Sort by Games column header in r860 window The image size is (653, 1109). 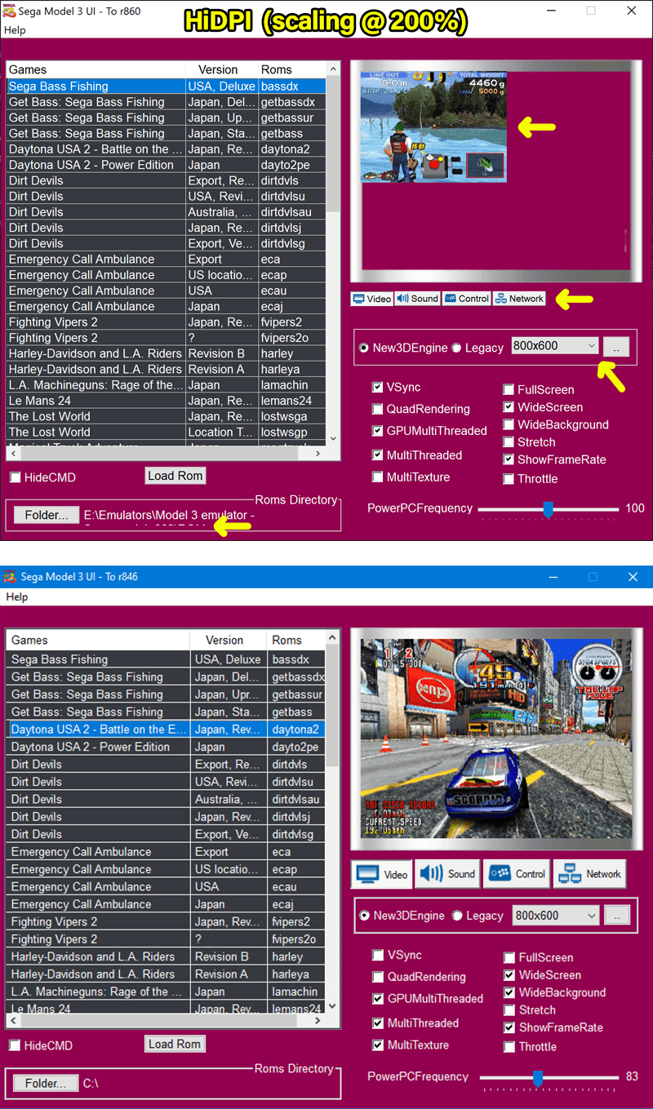pos(96,69)
